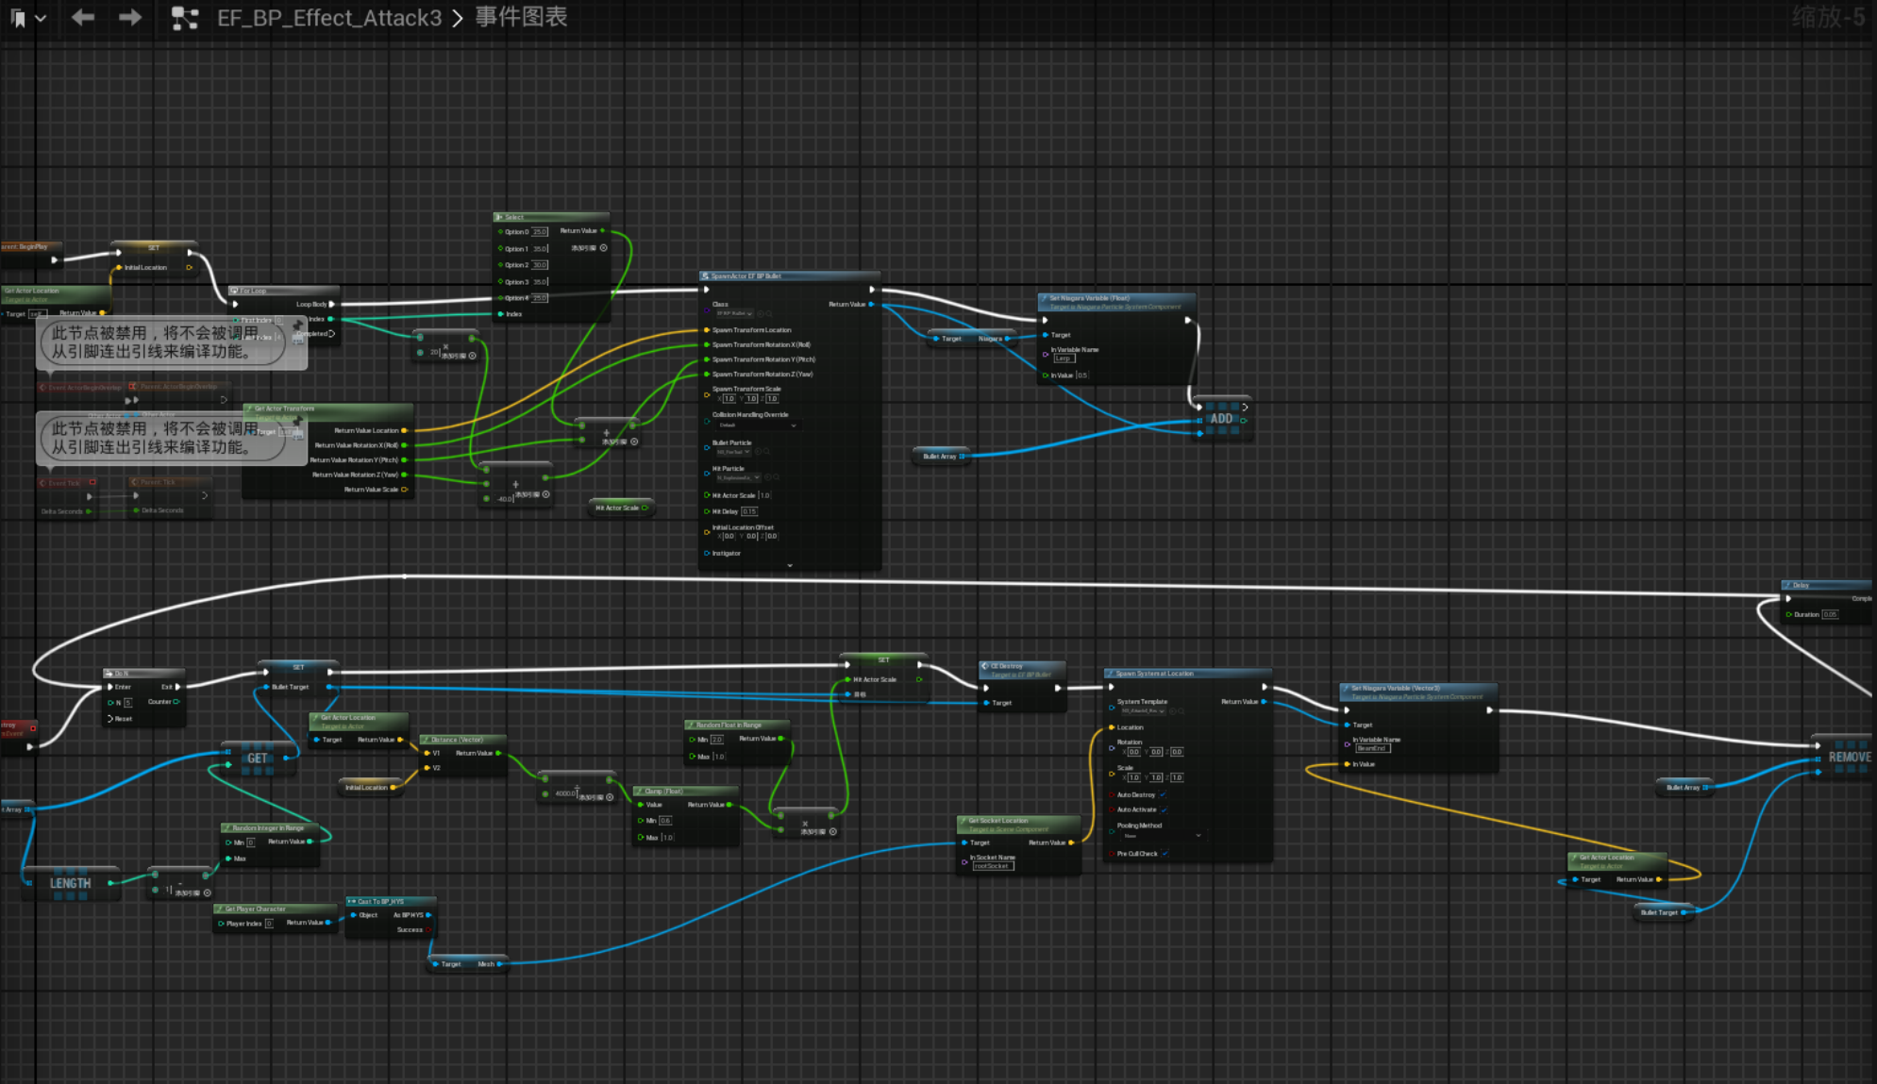The width and height of the screenshot is (1877, 1084).
Task: Select 事件图表 breadcrumb item
Action: 521,17
